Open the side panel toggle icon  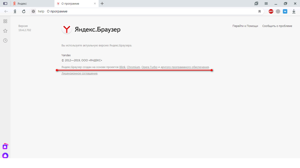pyautogui.click(x=5, y=3)
